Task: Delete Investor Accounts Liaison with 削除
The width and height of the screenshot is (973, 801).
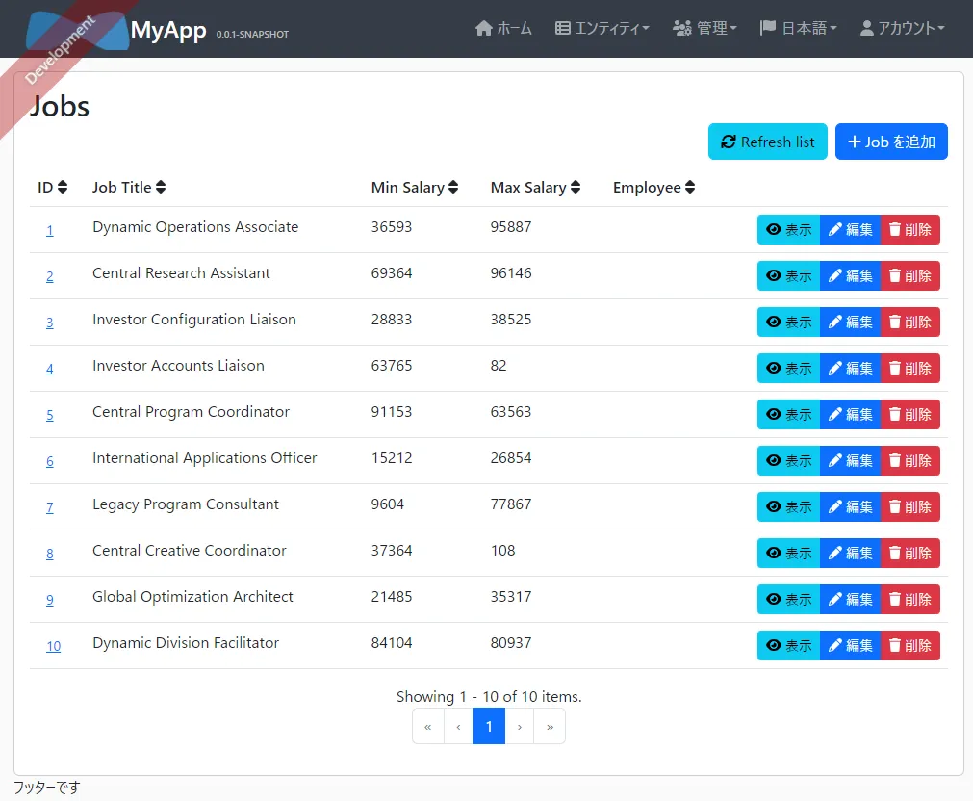Action: (x=910, y=368)
